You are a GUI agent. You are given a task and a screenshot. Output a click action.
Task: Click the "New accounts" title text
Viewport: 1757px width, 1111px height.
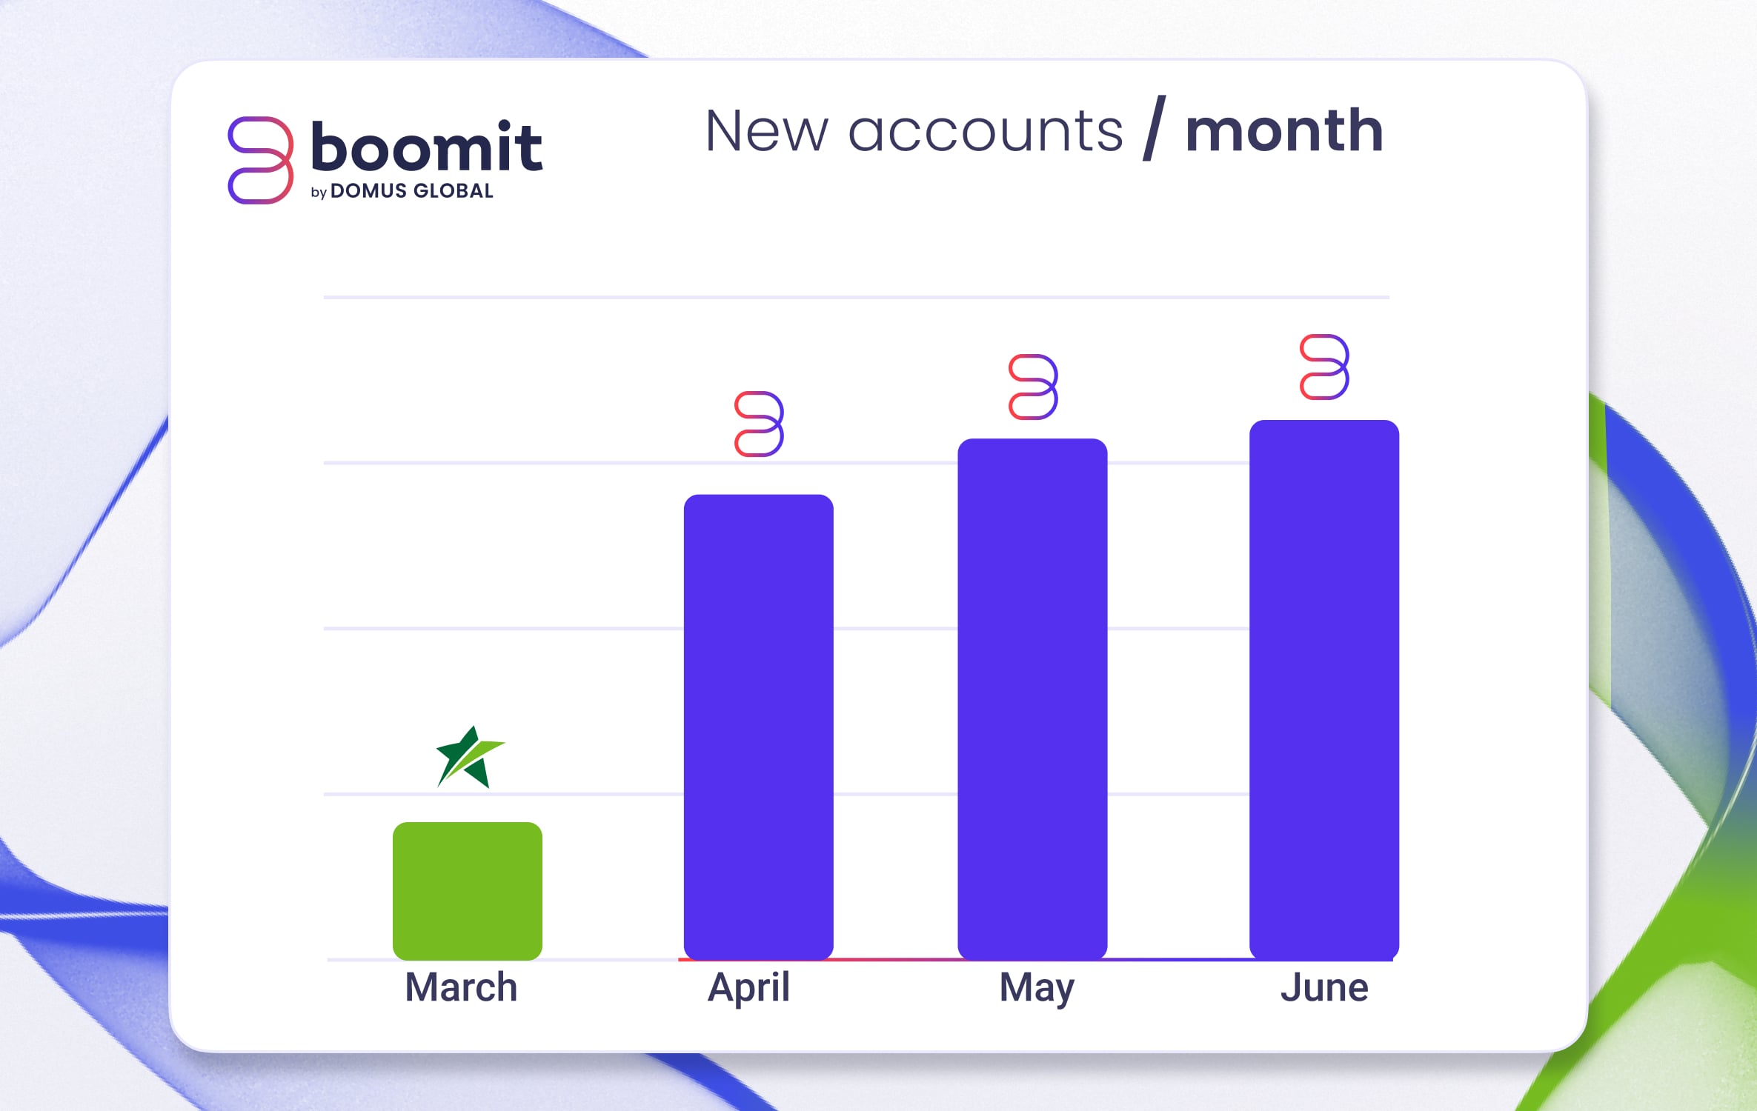(914, 131)
